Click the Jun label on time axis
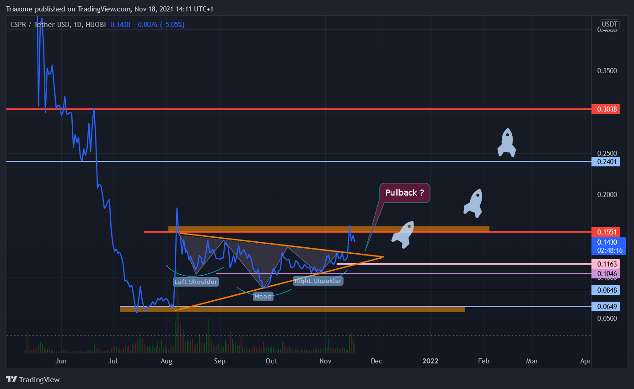634x389 pixels. point(61,361)
